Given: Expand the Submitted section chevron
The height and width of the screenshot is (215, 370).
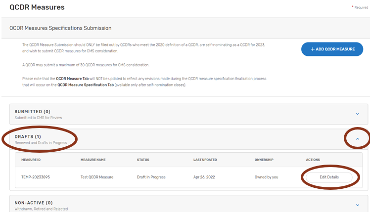Looking at the screenshot, I should point(358,114).
